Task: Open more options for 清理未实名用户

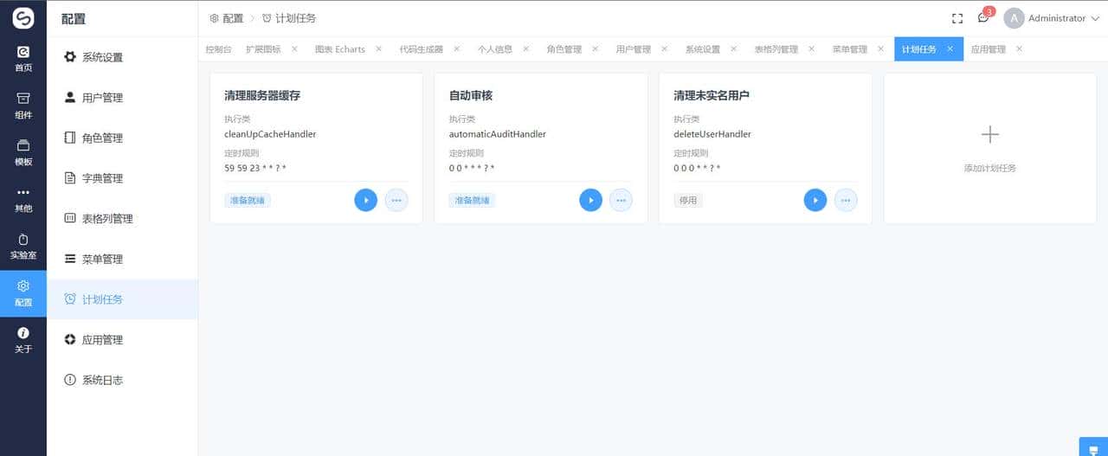Action: click(x=846, y=200)
